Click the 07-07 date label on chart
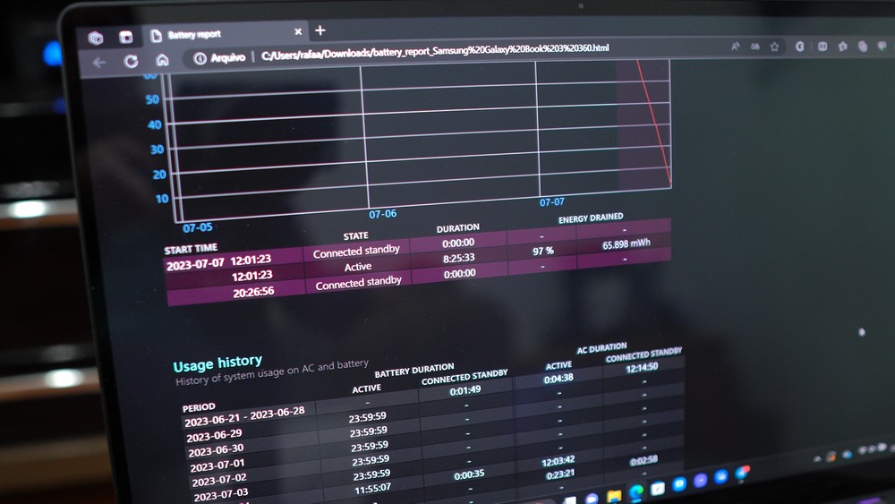The width and height of the screenshot is (895, 504). pyautogui.click(x=552, y=202)
